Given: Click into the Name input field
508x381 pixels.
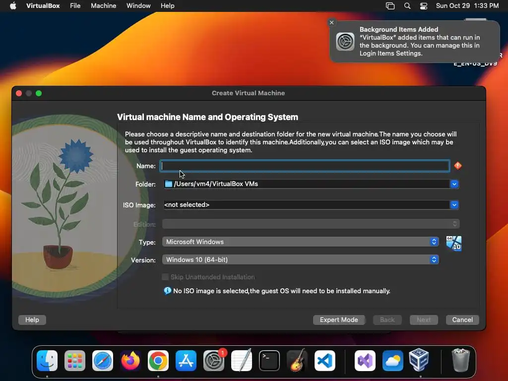Looking at the screenshot, I should tap(305, 166).
